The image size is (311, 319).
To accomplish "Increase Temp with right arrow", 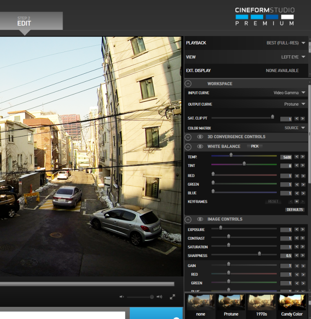I will click(303, 157).
